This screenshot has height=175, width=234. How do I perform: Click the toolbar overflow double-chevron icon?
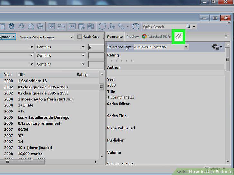229,23
